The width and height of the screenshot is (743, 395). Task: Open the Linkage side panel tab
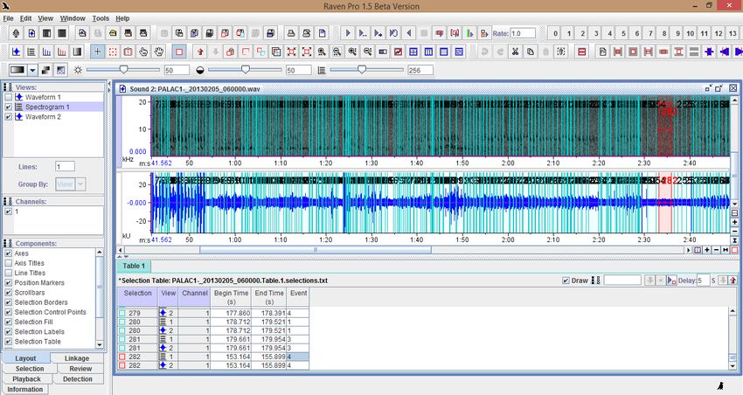tap(77, 358)
